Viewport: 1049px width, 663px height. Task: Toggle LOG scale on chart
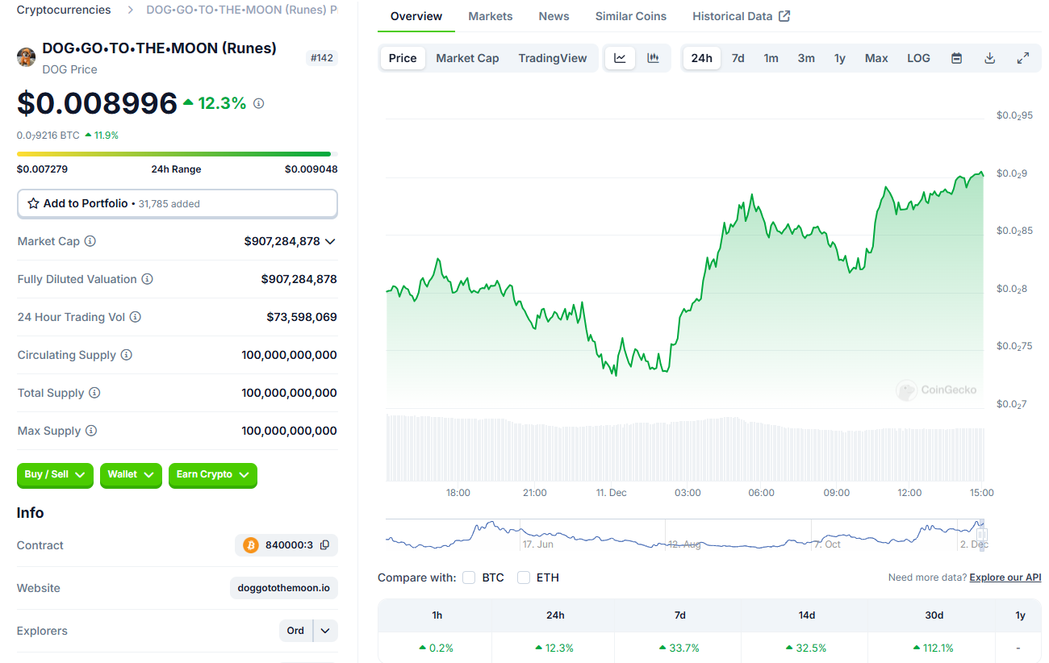click(x=918, y=58)
